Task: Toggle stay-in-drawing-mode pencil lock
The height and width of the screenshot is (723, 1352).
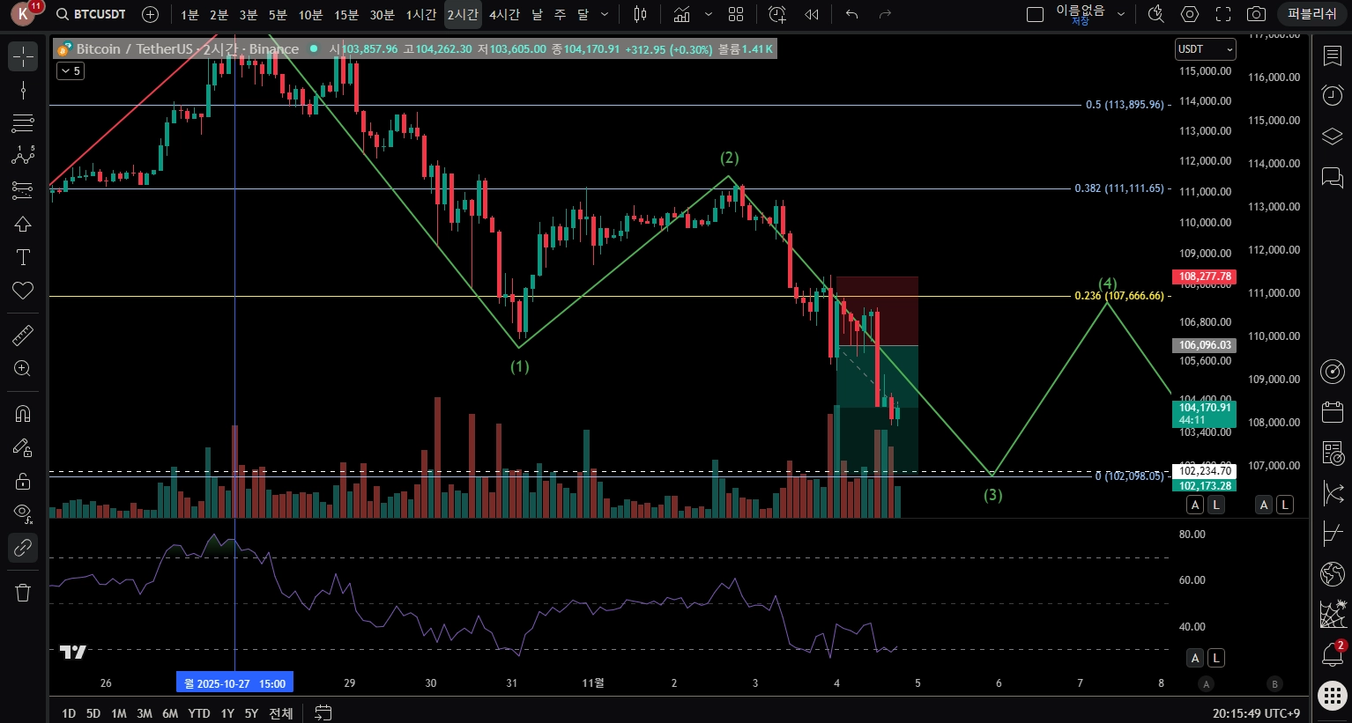Action: click(23, 447)
